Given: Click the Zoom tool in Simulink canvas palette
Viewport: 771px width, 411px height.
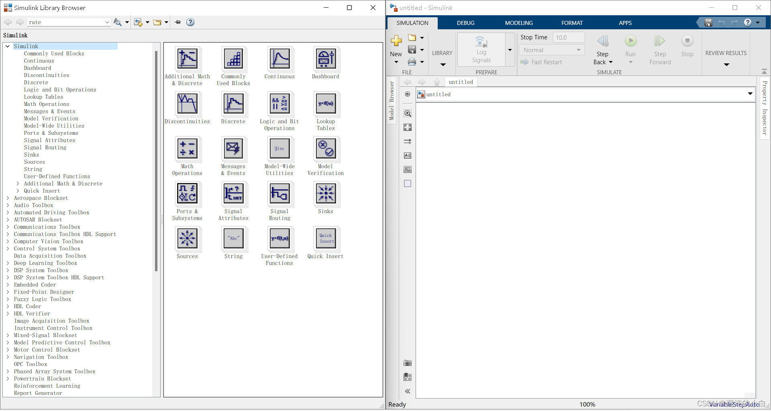Looking at the screenshot, I should pos(408,113).
